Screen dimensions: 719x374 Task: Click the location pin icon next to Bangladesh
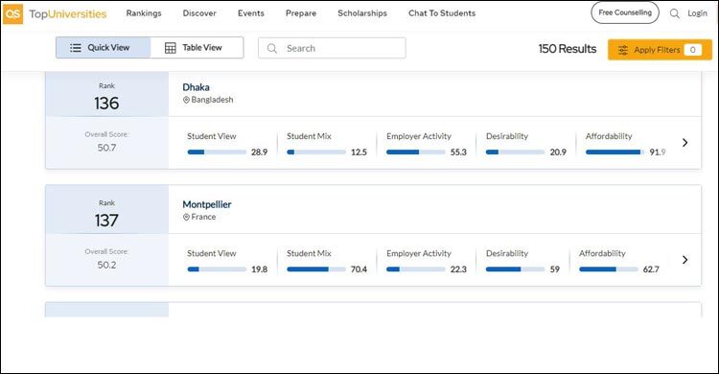click(x=186, y=100)
